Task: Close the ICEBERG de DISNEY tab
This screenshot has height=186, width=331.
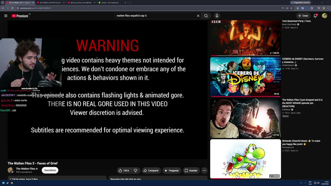Action: coord(64,3)
